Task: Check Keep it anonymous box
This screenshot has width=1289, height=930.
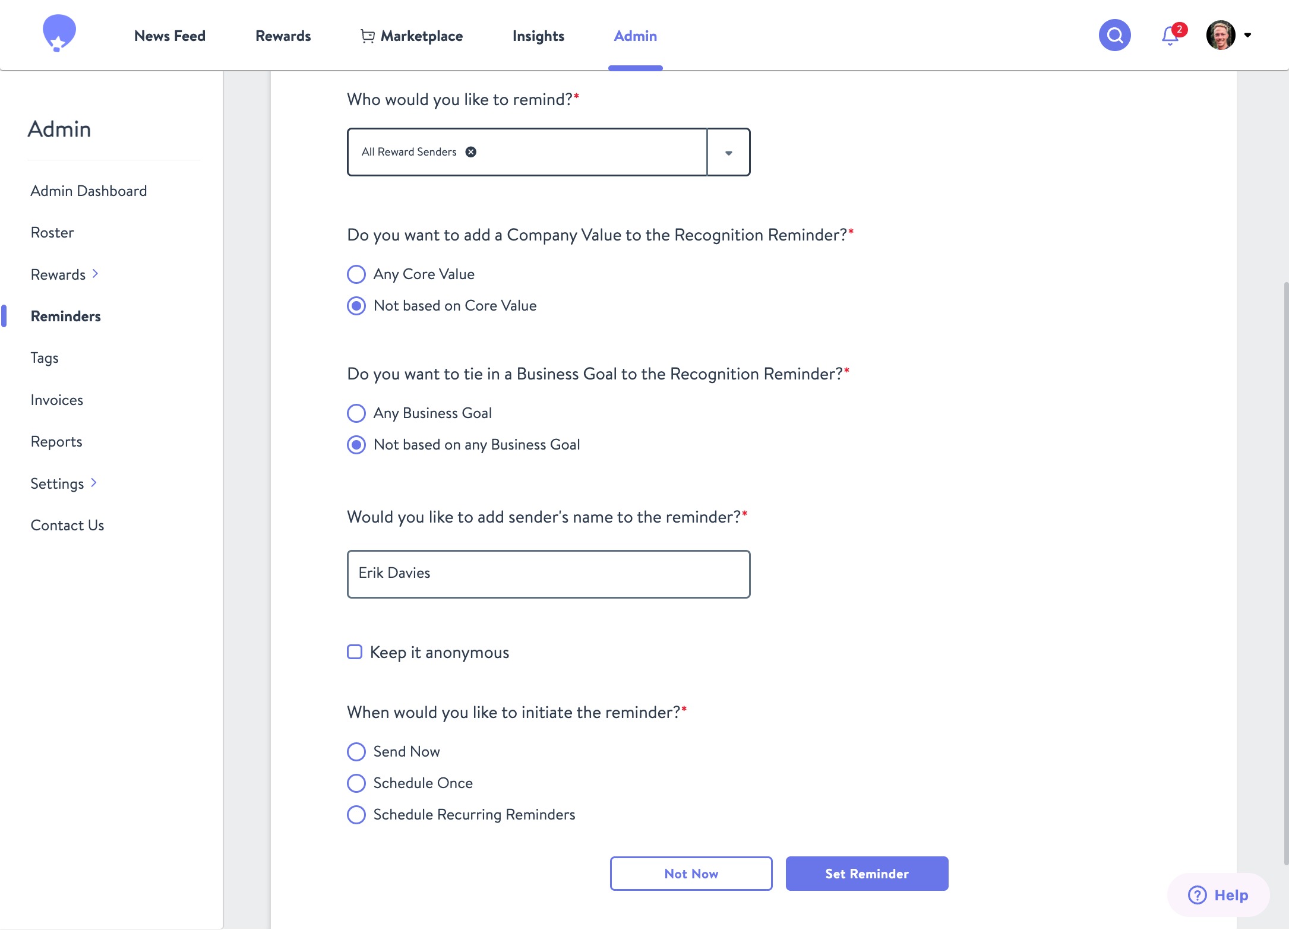Action: [x=355, y=652]
